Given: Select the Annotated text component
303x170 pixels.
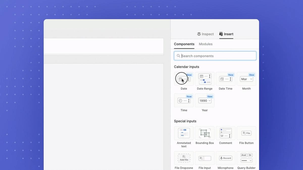Looking at the screenshot, I should [x=184, y=133].
